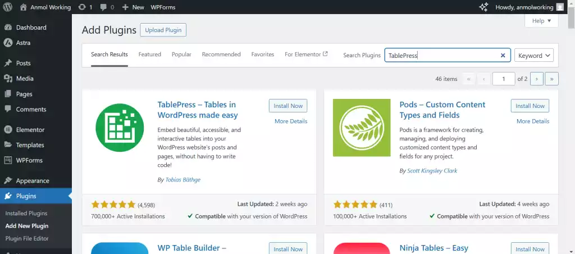The width and height of the screenshot is (575, 254).
Task: Expand the Help panel
Action: (541, 21)
